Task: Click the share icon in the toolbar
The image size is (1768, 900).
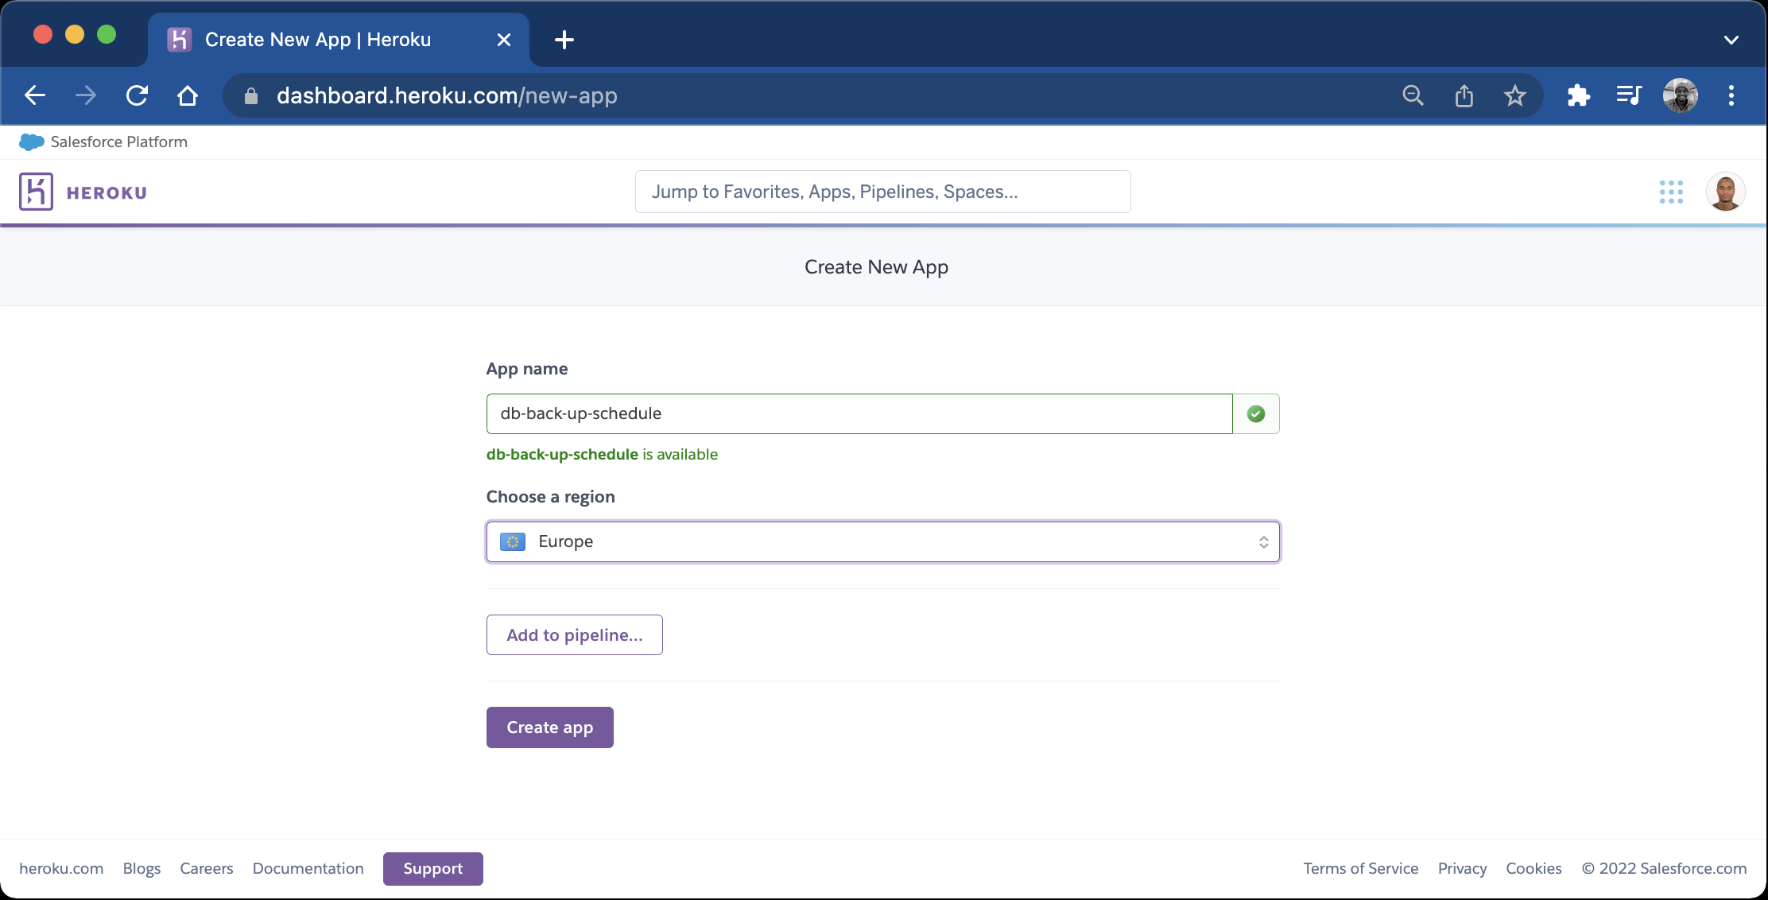Action: pyautogui.click(x=1464, y=95)
